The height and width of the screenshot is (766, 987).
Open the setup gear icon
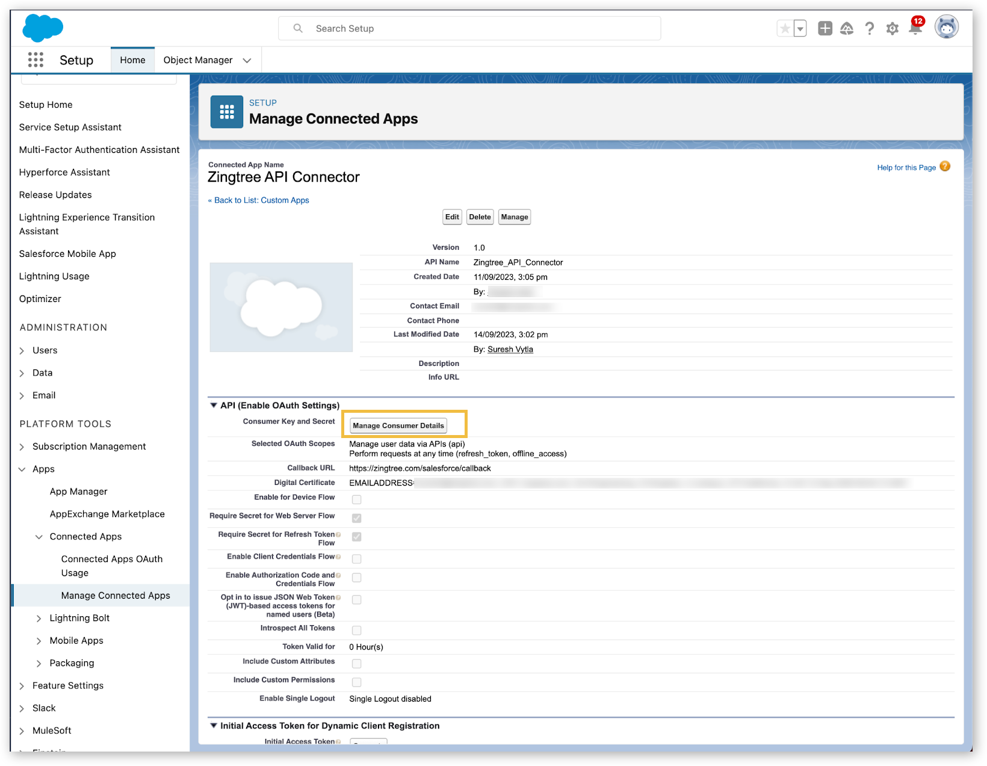coord(893,28)
